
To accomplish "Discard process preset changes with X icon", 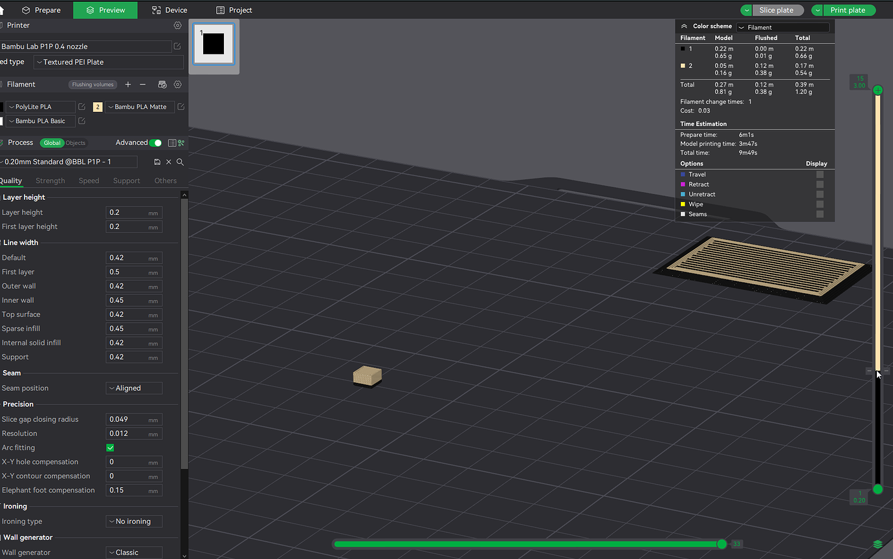I will pos(169,162).
